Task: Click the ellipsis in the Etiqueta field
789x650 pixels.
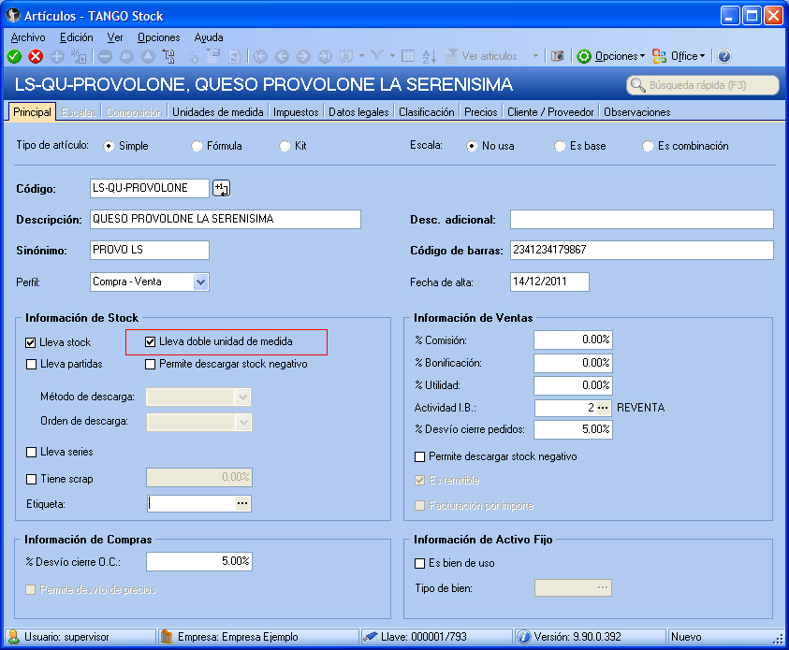Action: [242, 503]
